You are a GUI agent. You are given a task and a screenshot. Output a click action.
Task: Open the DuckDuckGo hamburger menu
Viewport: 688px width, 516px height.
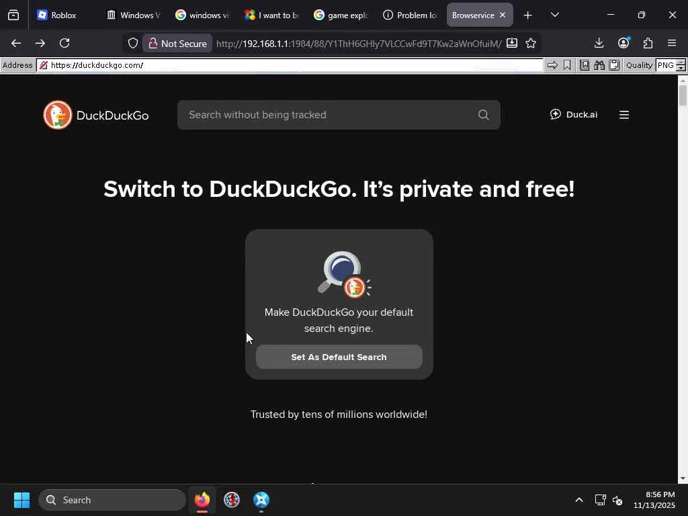pos(624,115)
